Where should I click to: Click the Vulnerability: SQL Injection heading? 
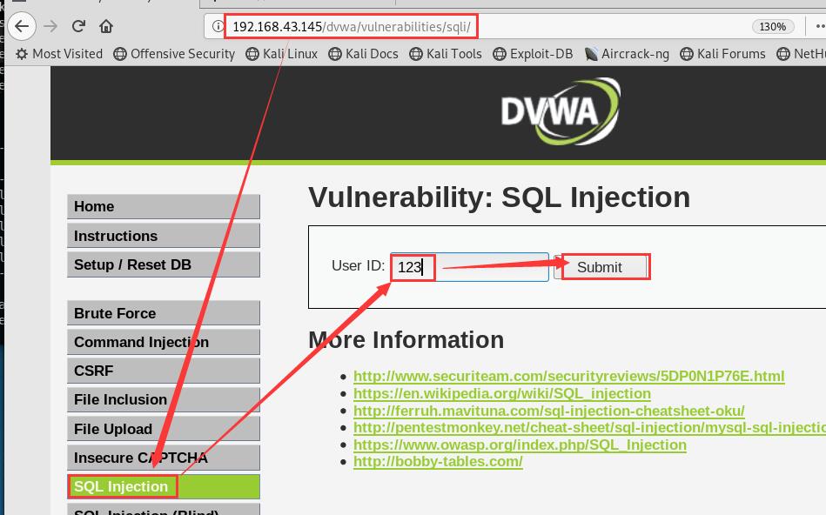pos(500,197)
